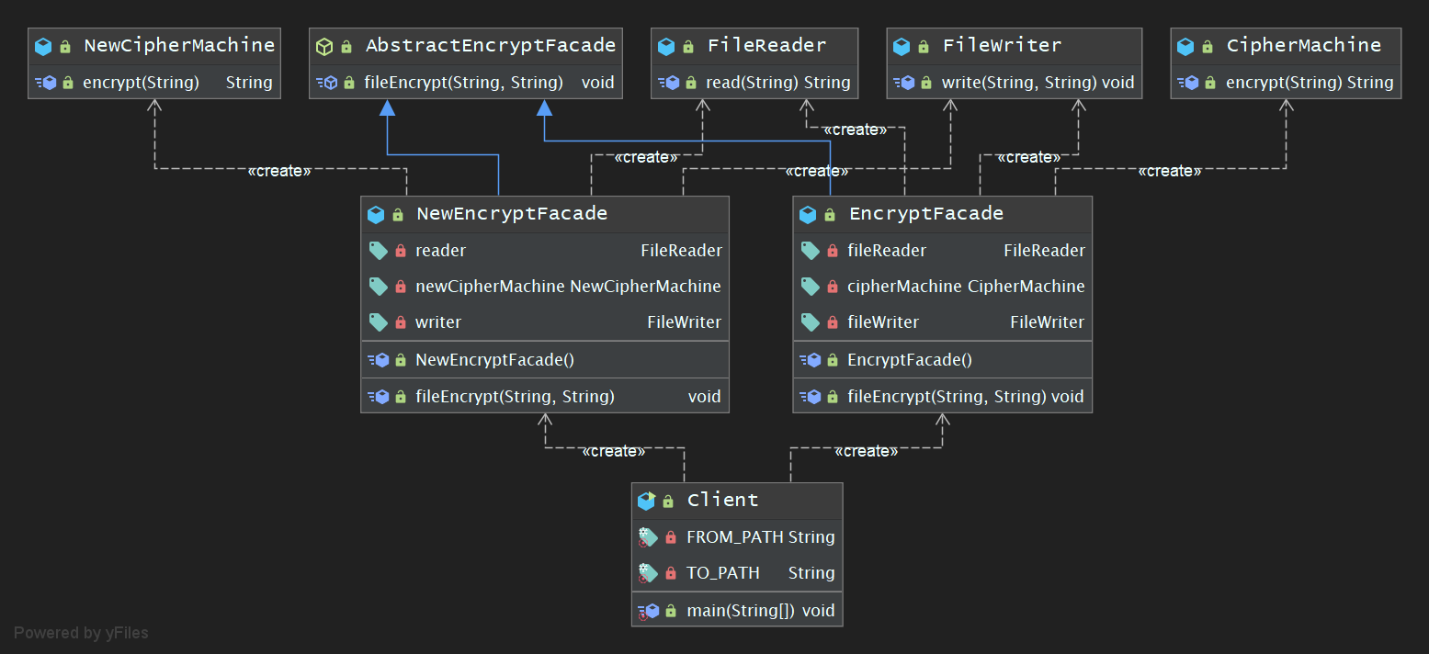Screen dimensions: 1429x654
Task: Click the class icon next to FileReader
Action: pos(665,46)
